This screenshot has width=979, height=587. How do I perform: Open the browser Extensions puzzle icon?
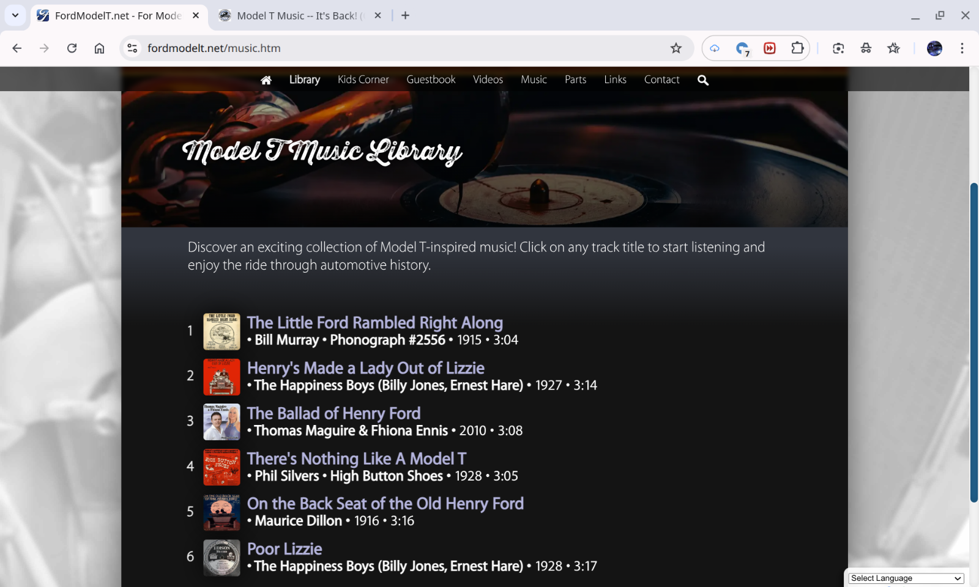click(797, 48)
